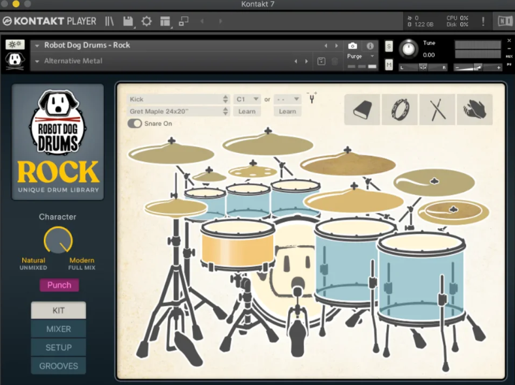Open the Kontakt library browser icon

[x=109, y=22]
